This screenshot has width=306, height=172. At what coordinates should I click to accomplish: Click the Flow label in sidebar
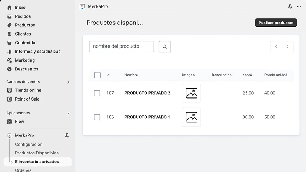[20, 122]
